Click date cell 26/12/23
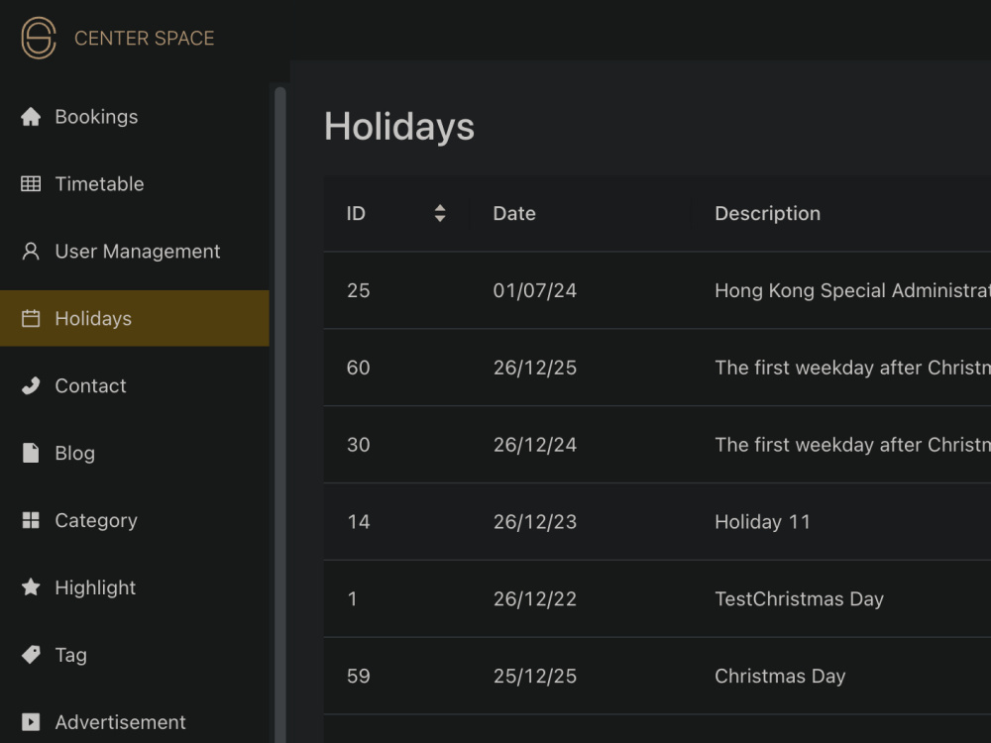Screen dimensions: 991x743 click(x=535, y=522)
